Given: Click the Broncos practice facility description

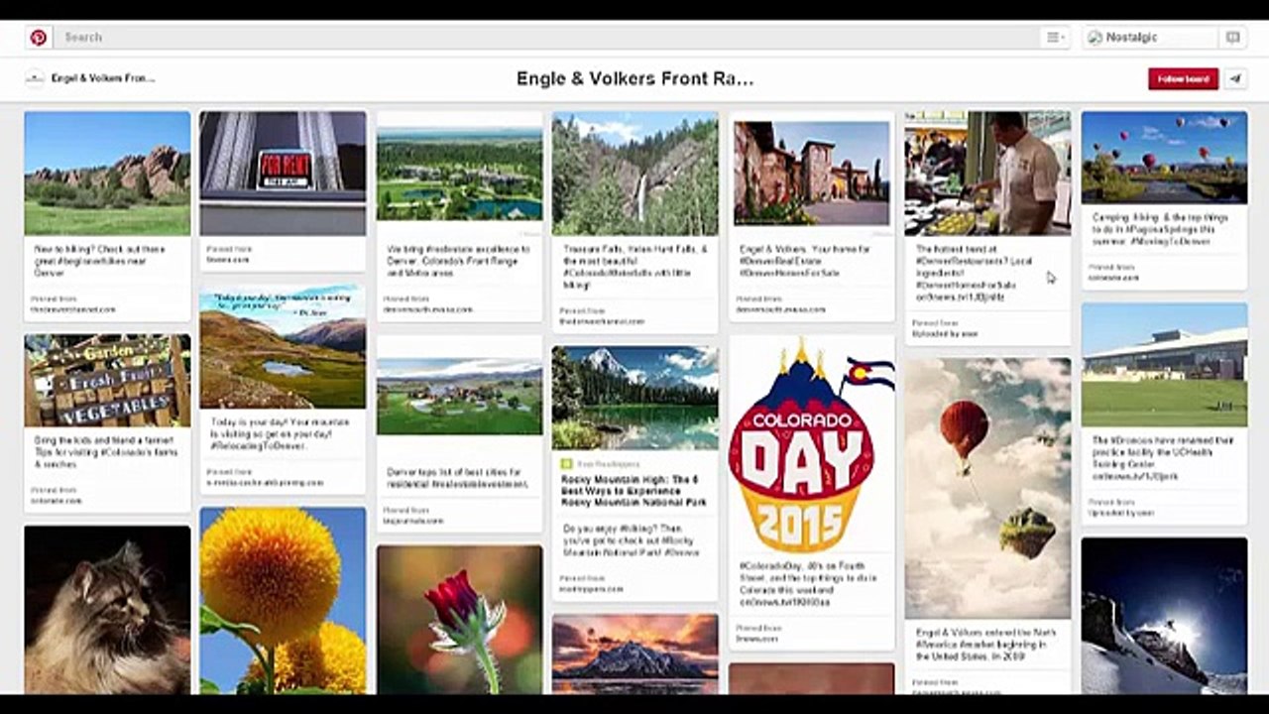Looking at the screenshot, I should 1162,457.
